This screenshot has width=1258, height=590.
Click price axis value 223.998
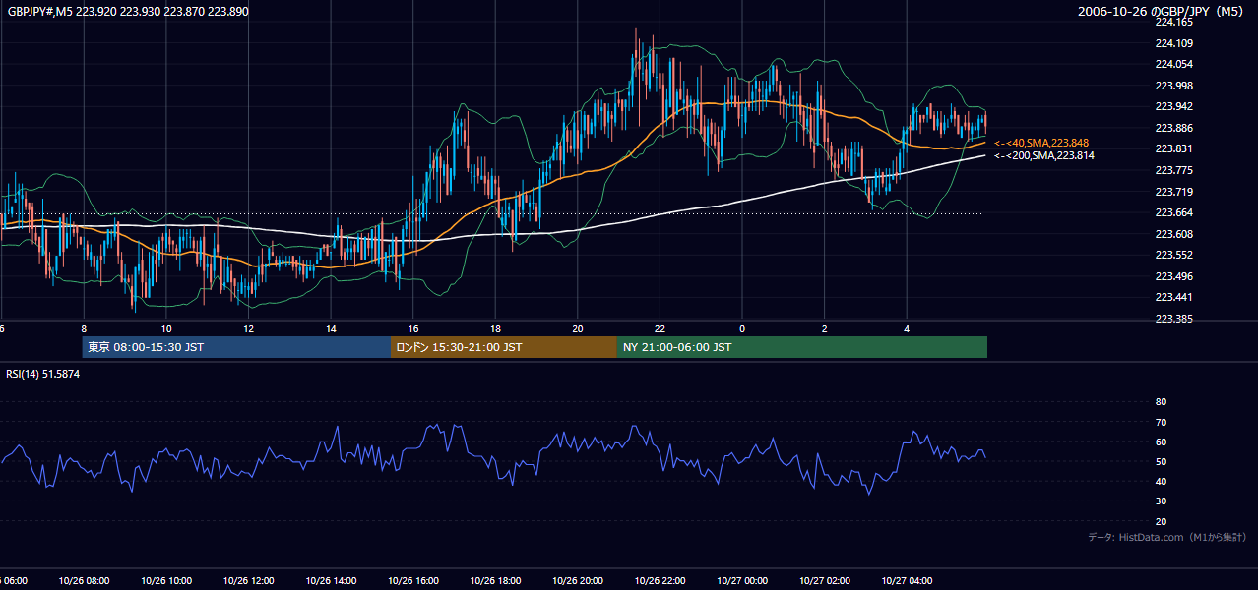pyautogui.click(x=1173, y=86)
